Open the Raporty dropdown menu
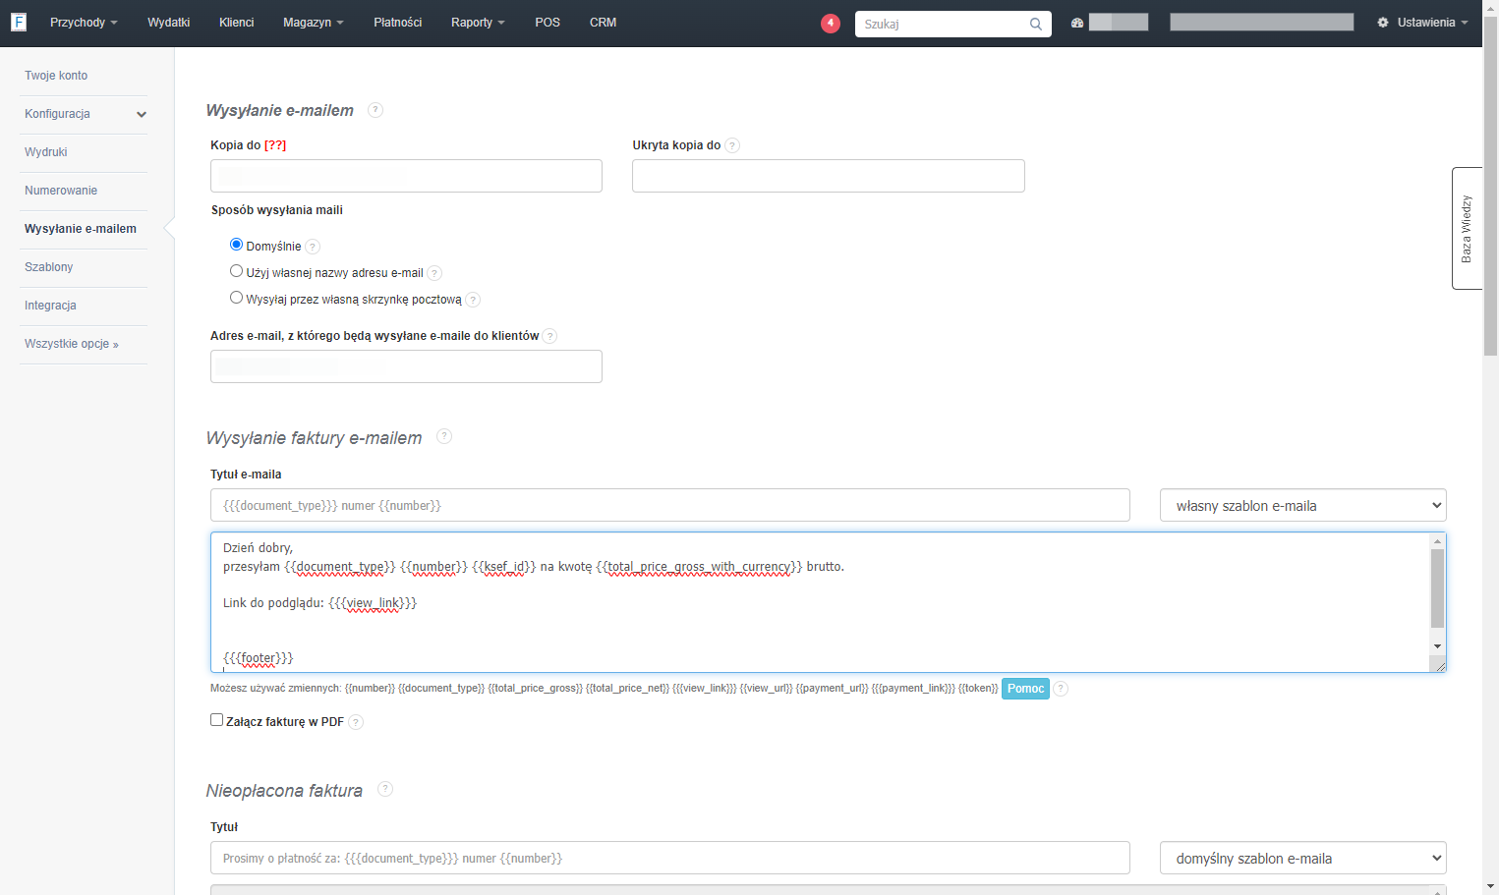The height and width of the screenshot is (895, 1499). [x=478, y=23]
